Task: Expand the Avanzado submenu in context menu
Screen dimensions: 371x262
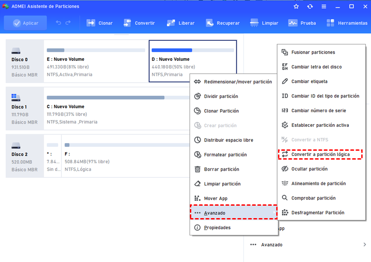Action: (x=234, y=213)
